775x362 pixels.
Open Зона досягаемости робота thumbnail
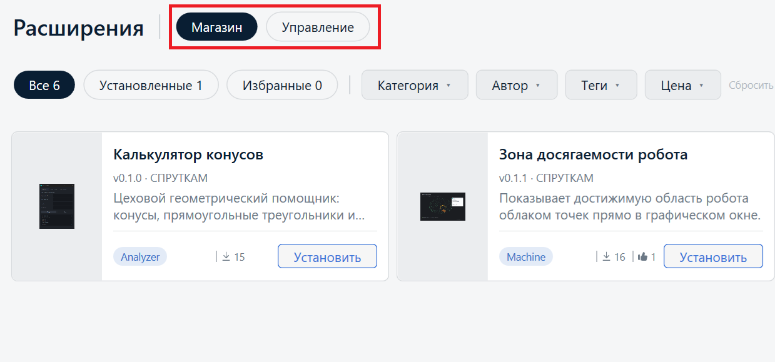click(x=443, y=206)
